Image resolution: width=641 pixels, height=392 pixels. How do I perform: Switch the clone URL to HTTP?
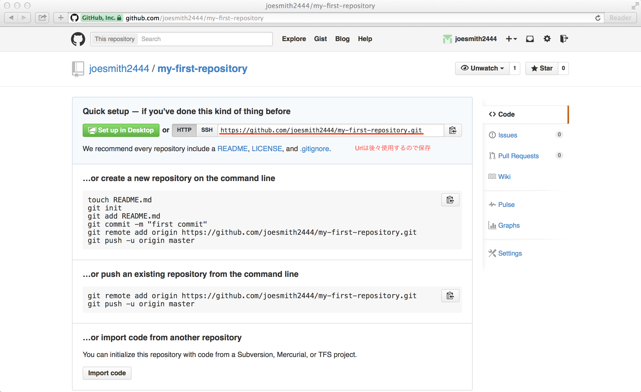(184, 130)
